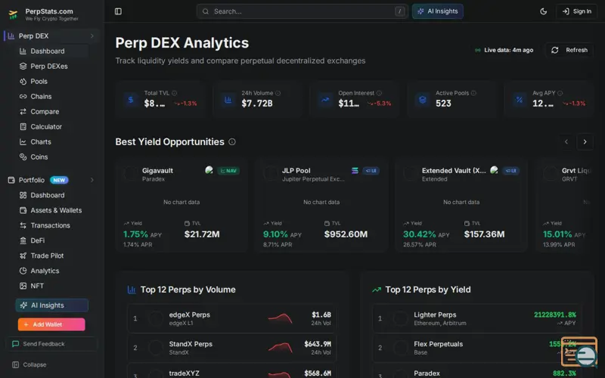Click the DeFi bank icon
The image size is (605, 378).
[23, 240]
